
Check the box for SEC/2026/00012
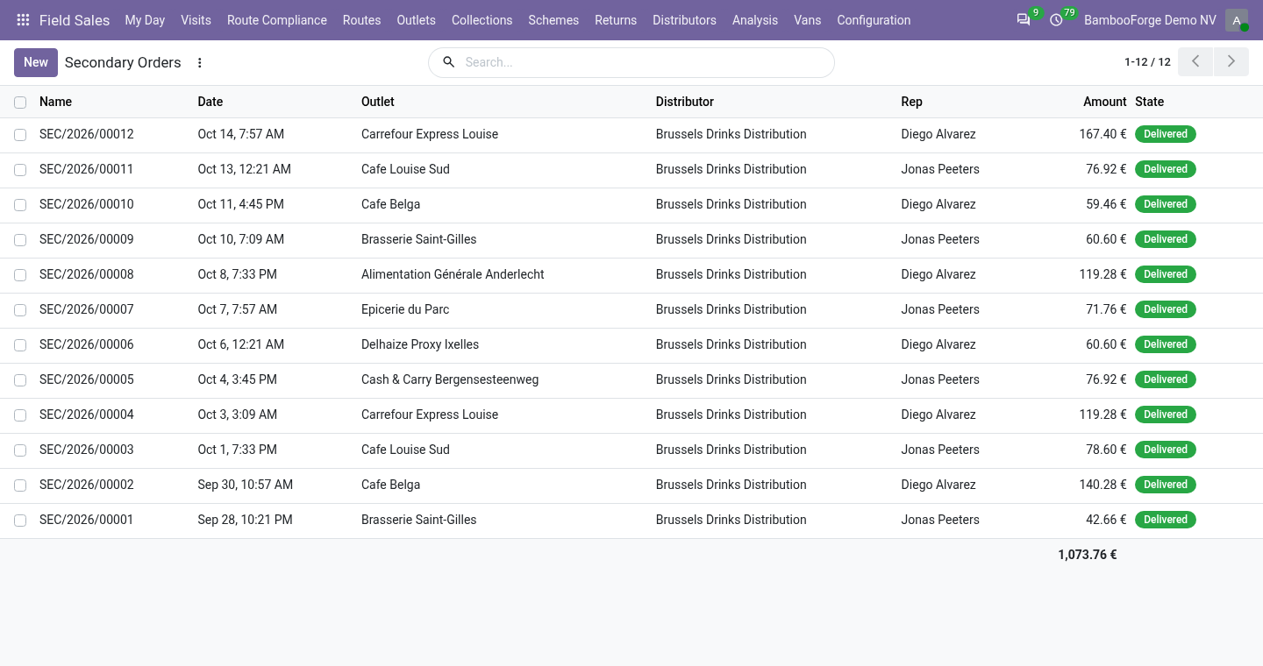pyautogui.click(x=20, y=135)
